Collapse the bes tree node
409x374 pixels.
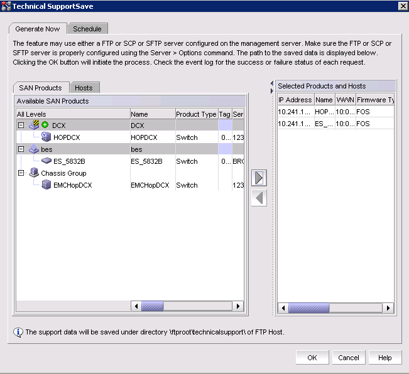pyautogui.click(x=21, y=149)
